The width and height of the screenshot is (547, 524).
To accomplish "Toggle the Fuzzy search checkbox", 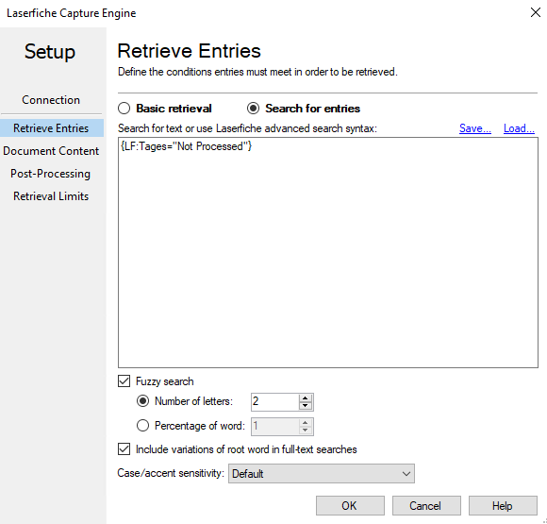I will point(124,381).
